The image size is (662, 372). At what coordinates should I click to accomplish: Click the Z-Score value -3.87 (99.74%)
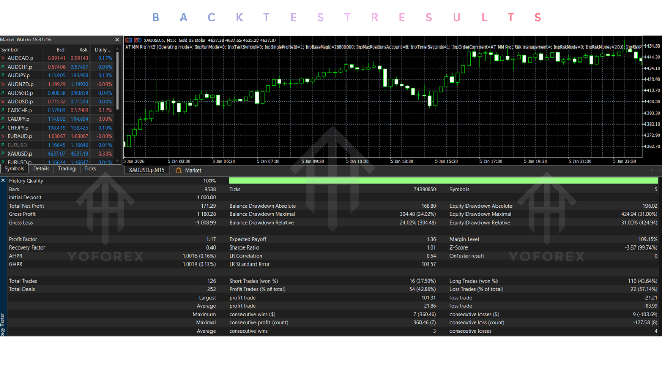[641, 247]
